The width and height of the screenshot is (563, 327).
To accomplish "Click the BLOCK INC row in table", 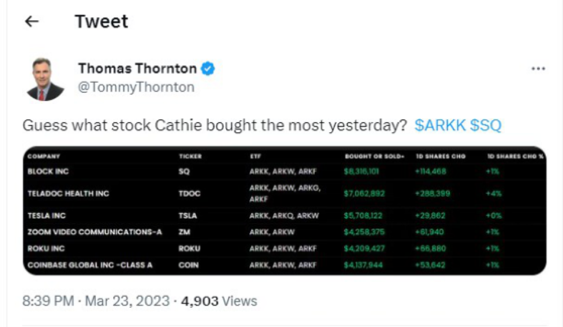I will point(284,171).
